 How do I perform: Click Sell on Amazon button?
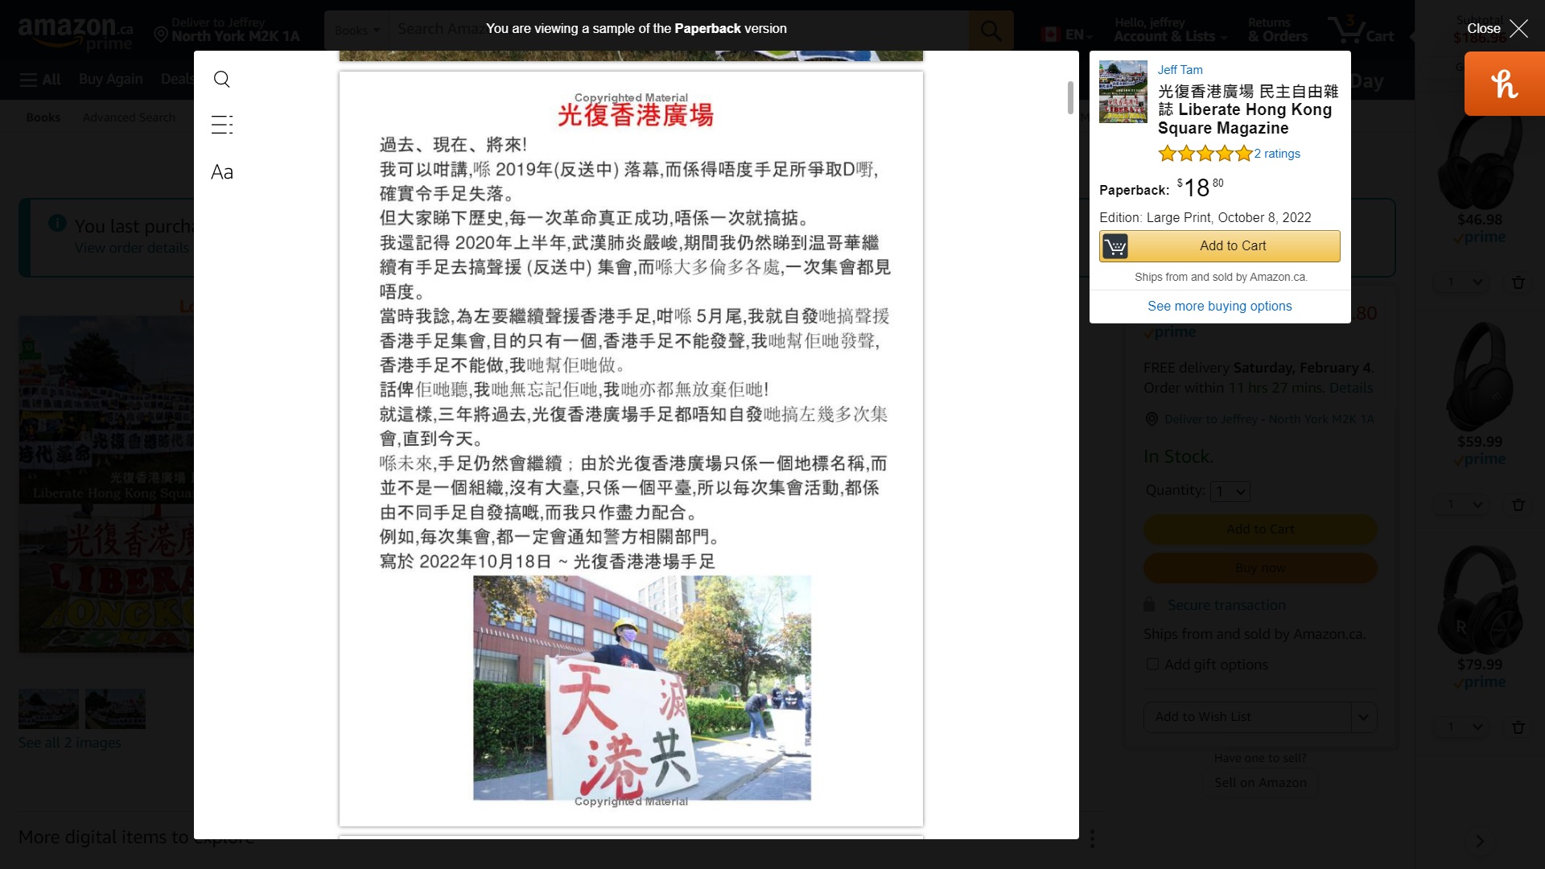point(1260,783)
